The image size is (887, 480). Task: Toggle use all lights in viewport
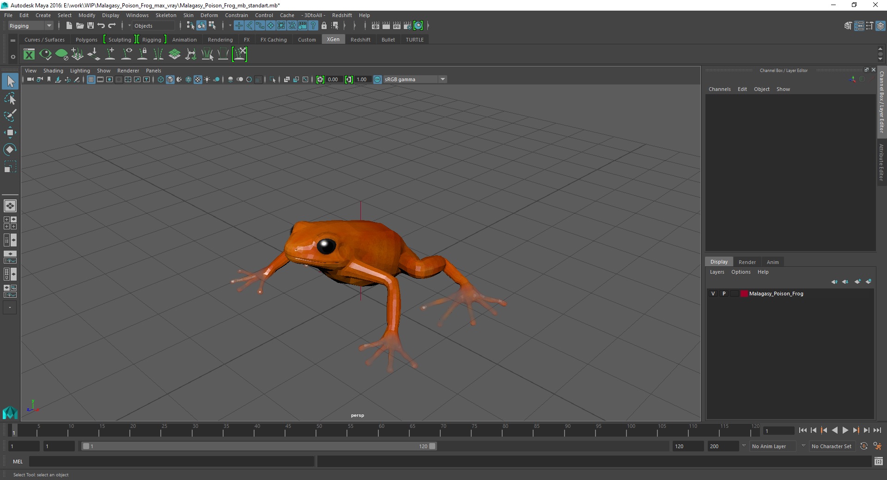(207, 79)
